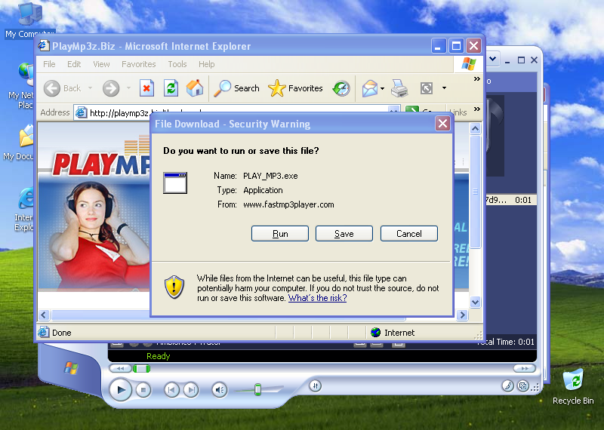This screenshot has height=430, width=604.
Task: Click the skin mode icon in Media Player
Action: pyautogui.click(x=522, y=385)
